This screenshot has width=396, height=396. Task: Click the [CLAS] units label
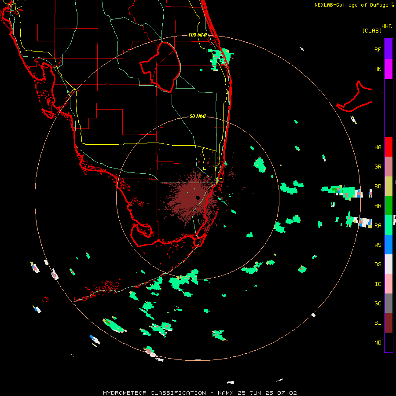tap(372, 31)
